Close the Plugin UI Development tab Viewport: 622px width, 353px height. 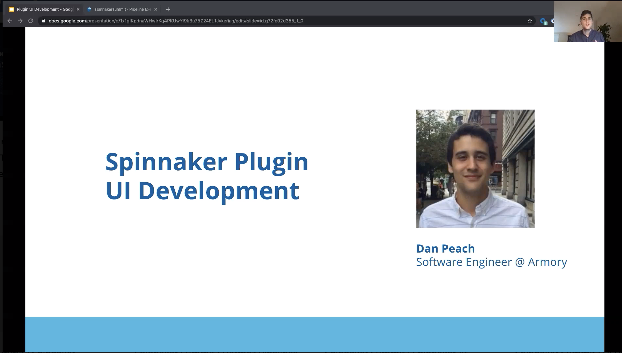tap(78, 9)
